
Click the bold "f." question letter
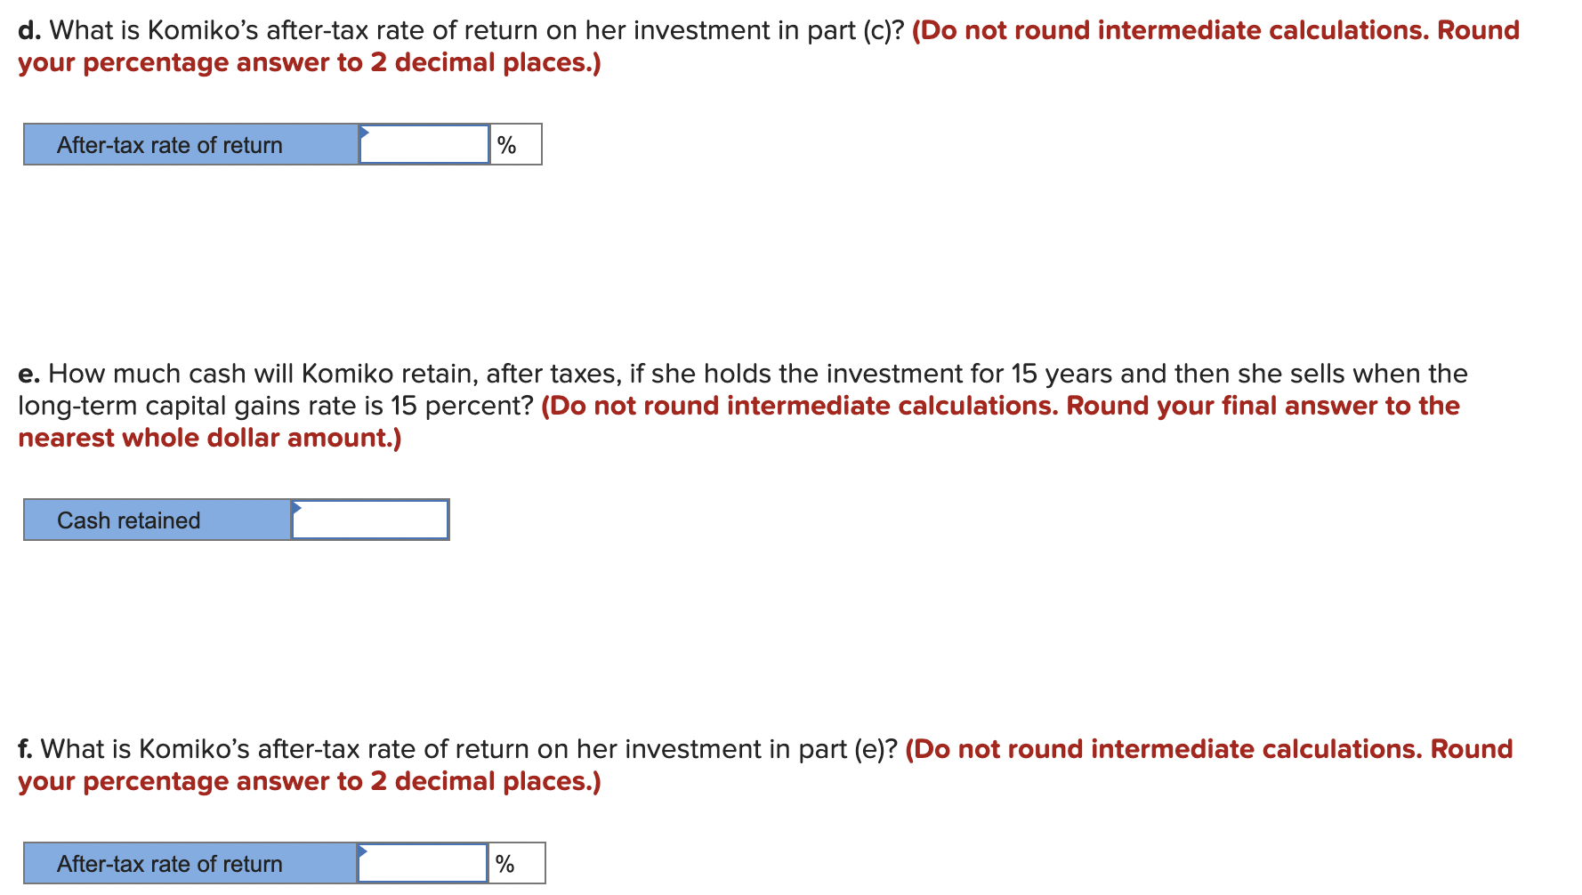pyautogui.click(x=26, y=749)
